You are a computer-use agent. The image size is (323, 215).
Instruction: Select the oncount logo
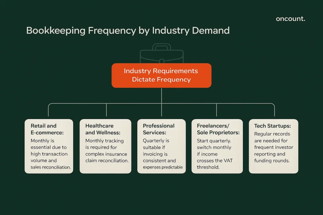pos(290,19)
